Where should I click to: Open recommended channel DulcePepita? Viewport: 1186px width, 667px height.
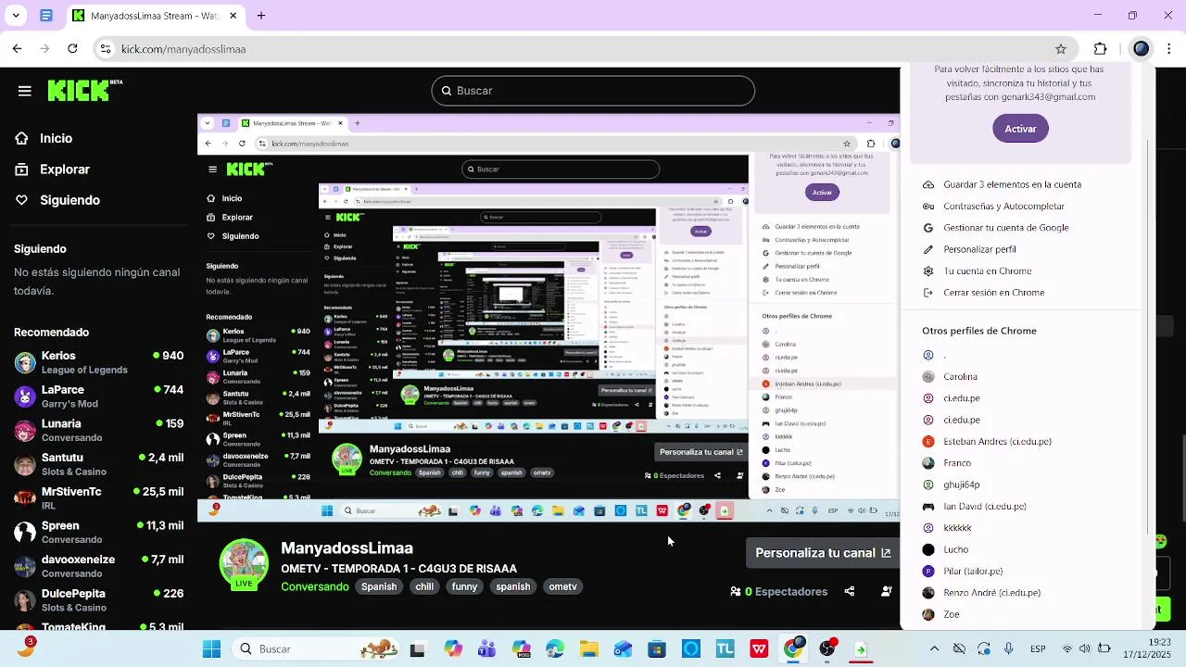98,600
